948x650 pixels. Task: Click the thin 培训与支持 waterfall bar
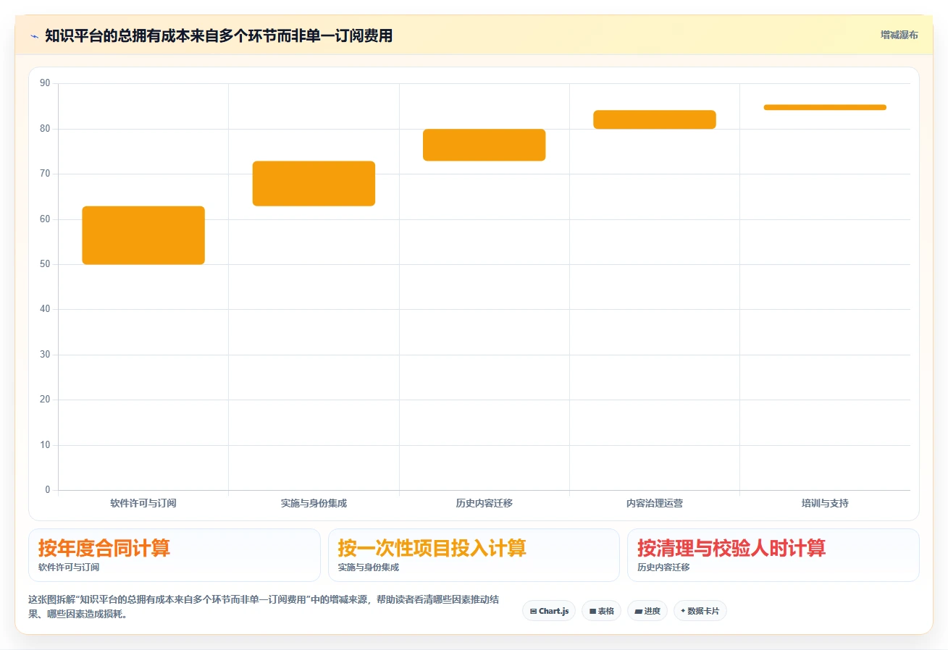[825, 107]
